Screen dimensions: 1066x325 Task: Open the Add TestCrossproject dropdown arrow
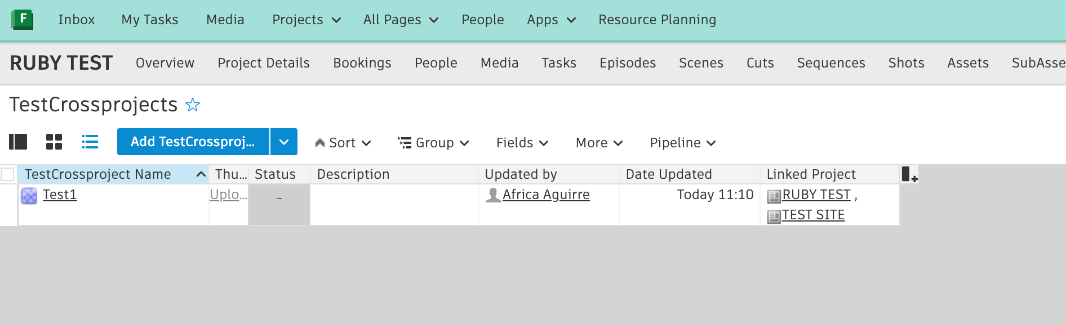284,142
